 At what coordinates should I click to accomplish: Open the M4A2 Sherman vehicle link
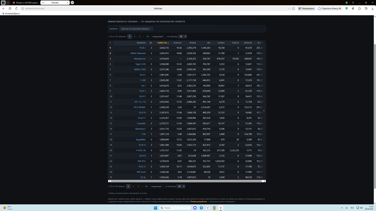tap(138, 53)
